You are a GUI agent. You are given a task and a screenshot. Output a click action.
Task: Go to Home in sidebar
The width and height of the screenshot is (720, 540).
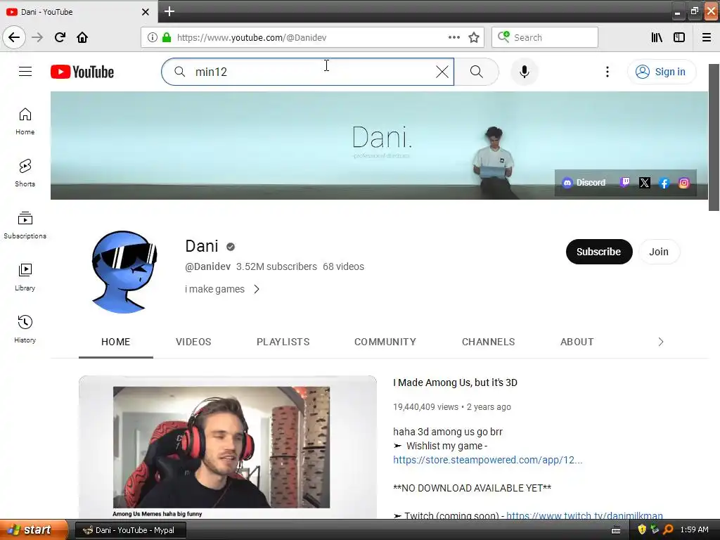[25, 122]
